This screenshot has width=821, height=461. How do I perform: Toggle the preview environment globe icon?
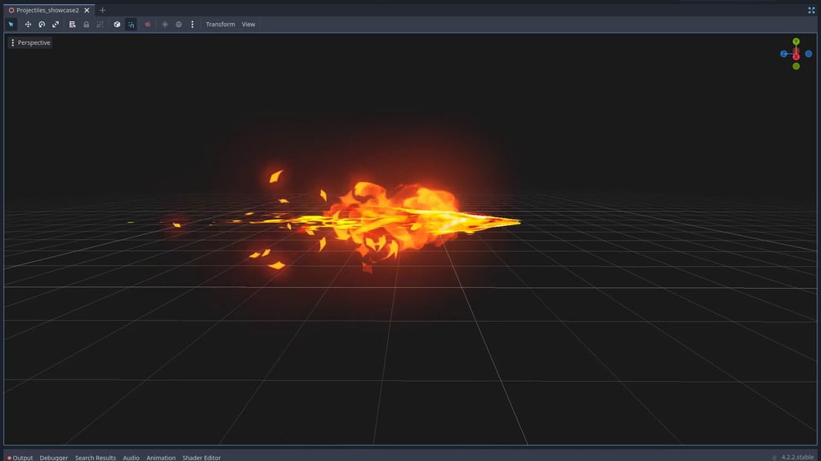(x=179, y=24)
